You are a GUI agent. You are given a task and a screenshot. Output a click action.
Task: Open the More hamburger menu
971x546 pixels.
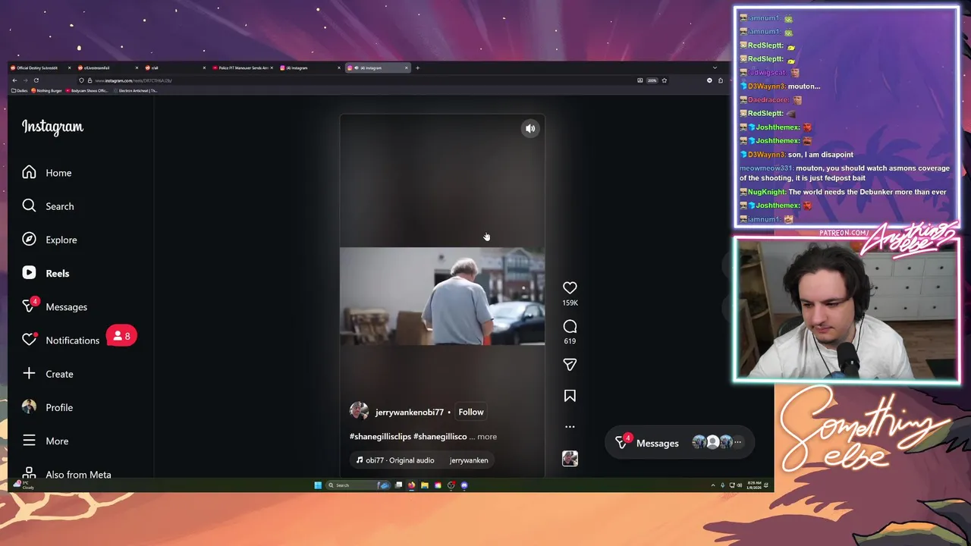click(46, 441)
